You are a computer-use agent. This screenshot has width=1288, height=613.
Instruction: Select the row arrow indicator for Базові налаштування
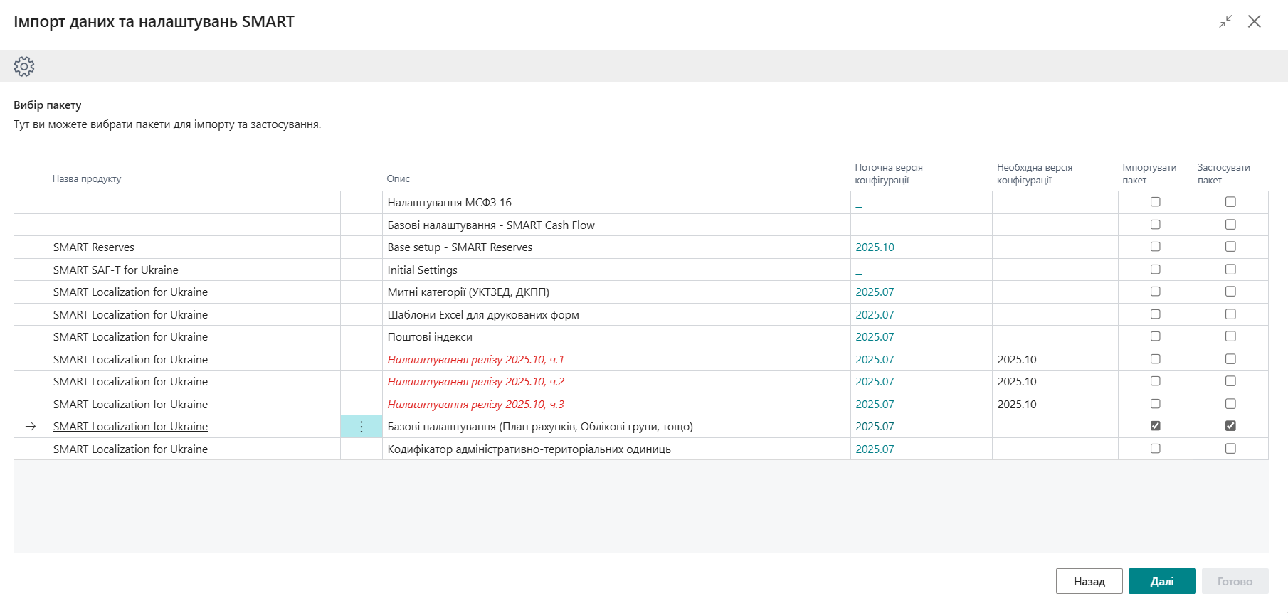pos(31,427)
